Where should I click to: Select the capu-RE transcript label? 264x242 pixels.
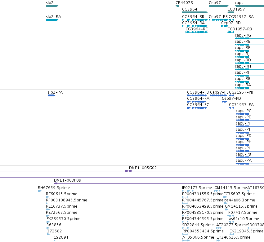tap(243, 42)
